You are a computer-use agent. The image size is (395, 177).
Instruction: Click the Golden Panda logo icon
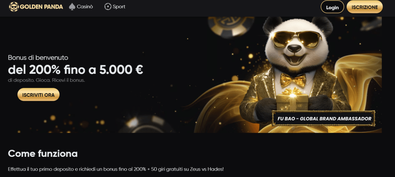(x=14, y=7)
